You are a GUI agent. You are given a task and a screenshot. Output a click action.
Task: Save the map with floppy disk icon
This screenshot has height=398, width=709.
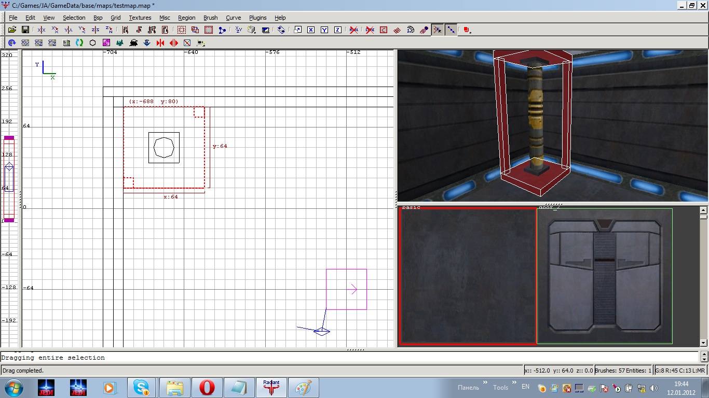coord(25,30)
